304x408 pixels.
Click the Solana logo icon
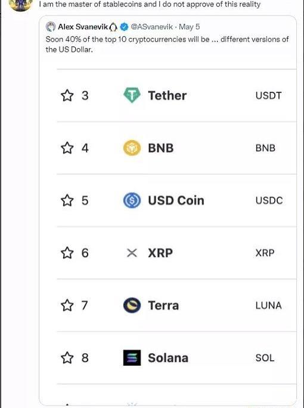[132, 358]
